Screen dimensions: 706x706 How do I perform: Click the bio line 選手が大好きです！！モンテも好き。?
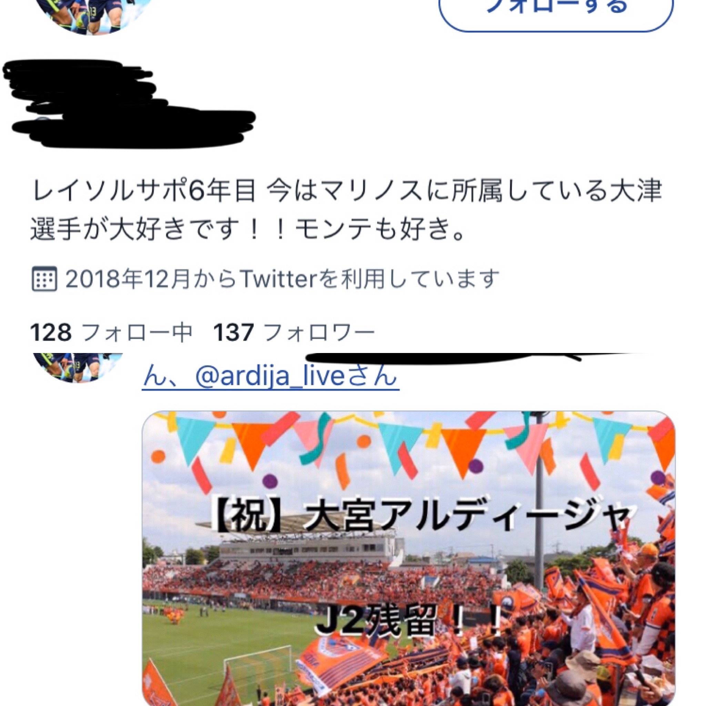pyautogui.click(x=249, y=230)
